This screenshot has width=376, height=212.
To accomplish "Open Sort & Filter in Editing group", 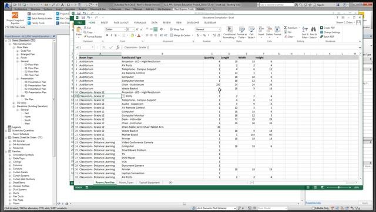I will tap(305, 32).
